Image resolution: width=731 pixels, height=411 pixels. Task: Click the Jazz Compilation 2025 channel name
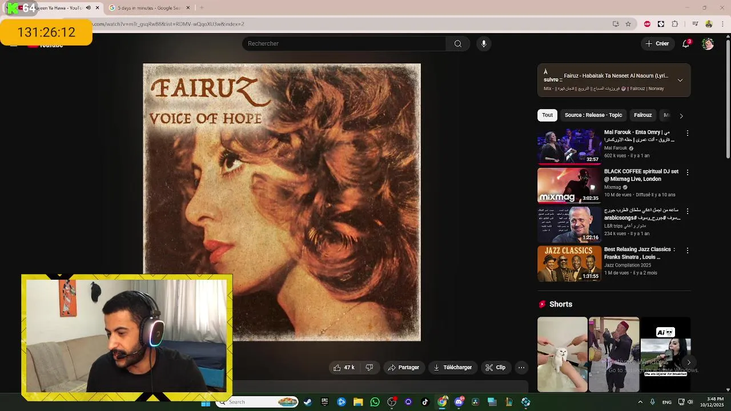click(627, 265)
